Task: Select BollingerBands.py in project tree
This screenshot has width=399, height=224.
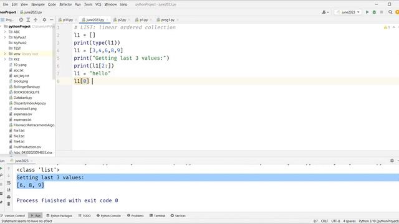Action: click(x=26, y=86)
